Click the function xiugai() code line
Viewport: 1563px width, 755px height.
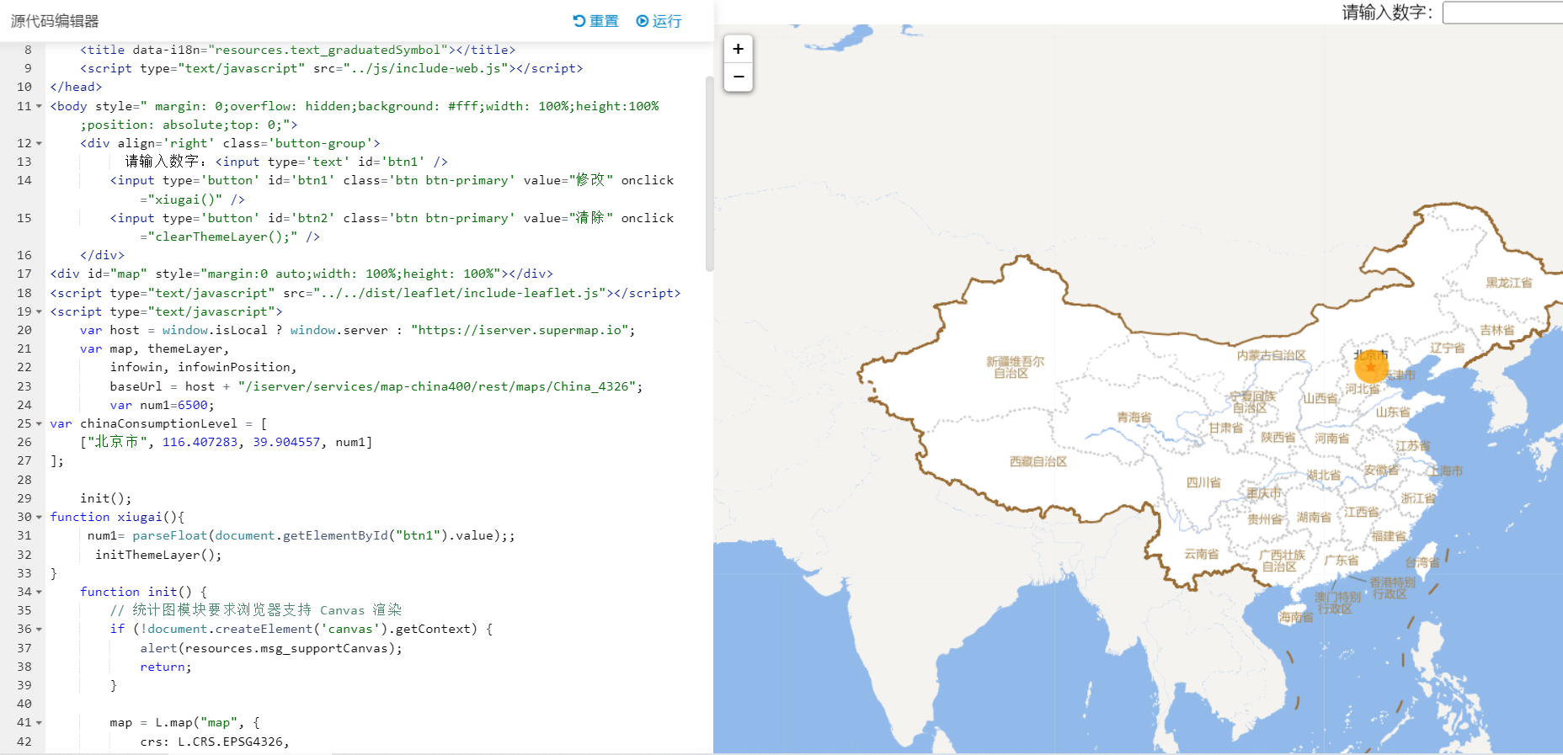(x=117, y=517)
